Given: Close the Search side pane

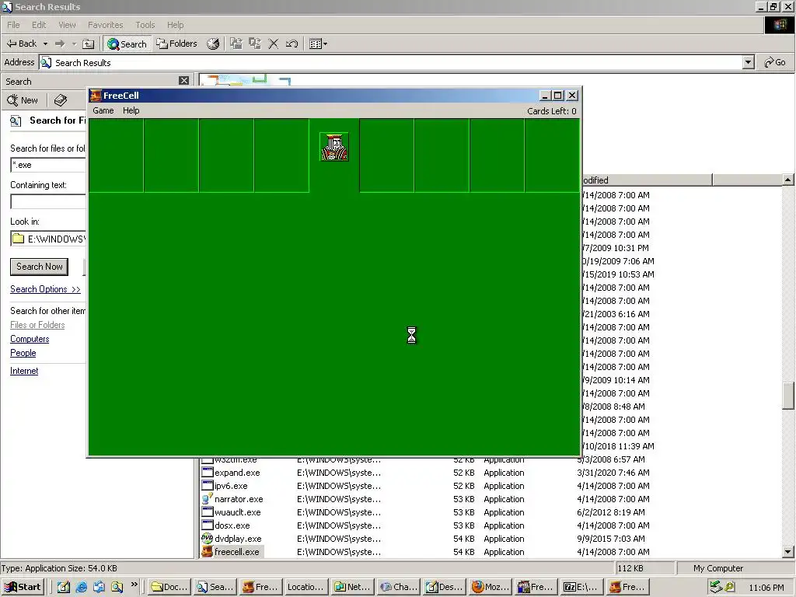Looking at the screenshot, I should (183, 81).
